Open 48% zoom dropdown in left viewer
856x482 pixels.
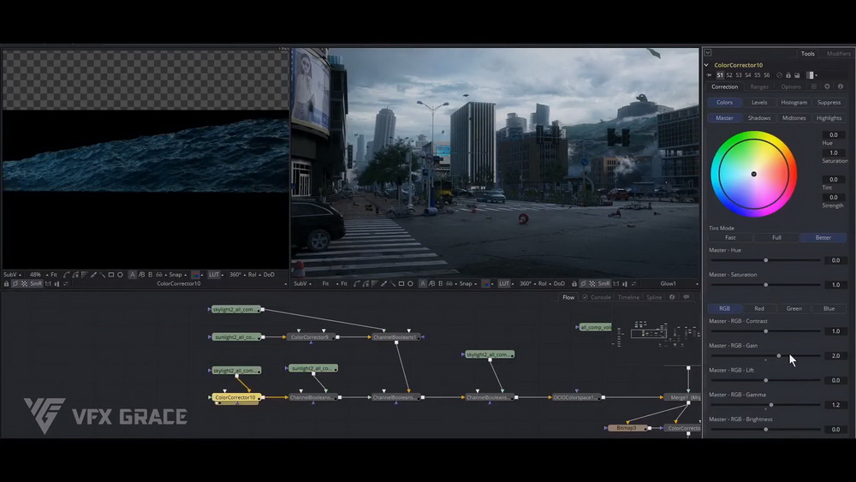(39, 275)
